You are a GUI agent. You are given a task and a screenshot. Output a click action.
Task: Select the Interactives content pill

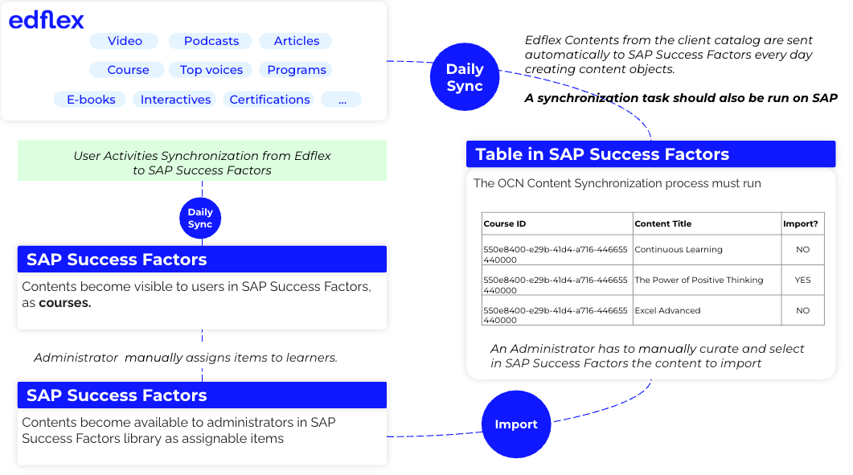coord(174,100)
